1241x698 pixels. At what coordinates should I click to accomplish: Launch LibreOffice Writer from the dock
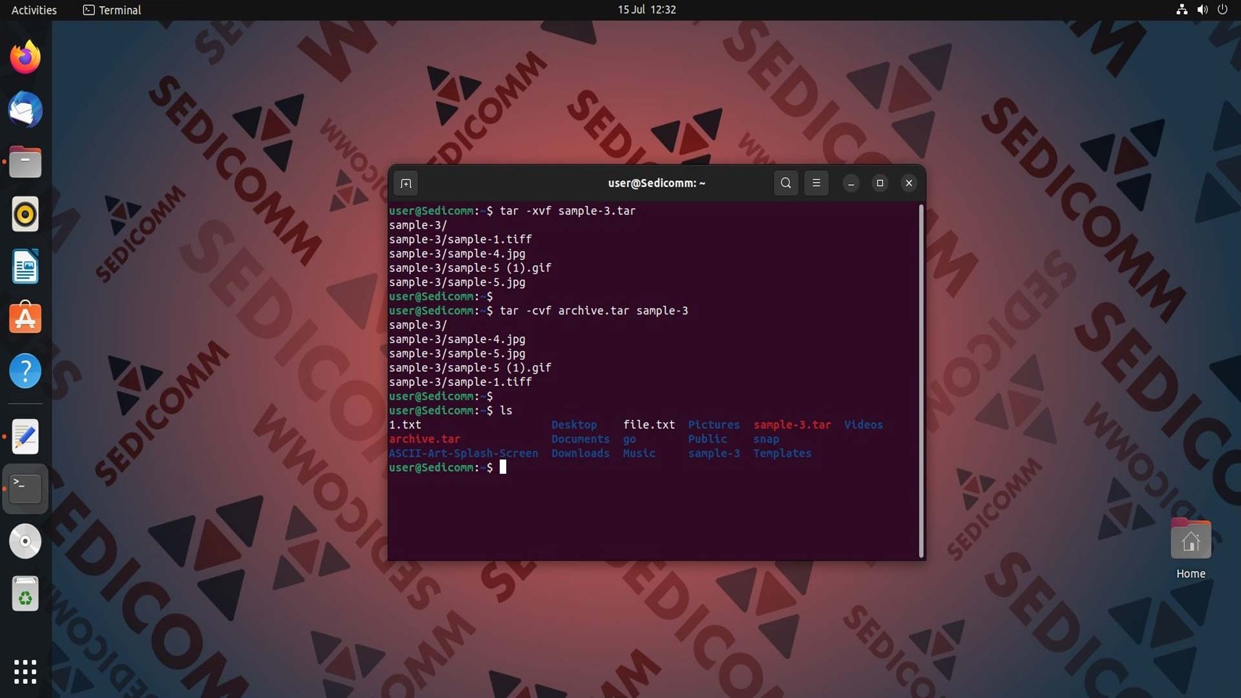point(25,267)
